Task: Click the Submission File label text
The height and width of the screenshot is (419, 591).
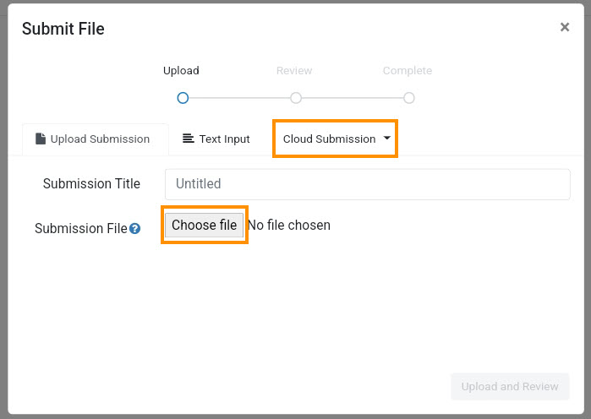Action: [x=81, y=229]
